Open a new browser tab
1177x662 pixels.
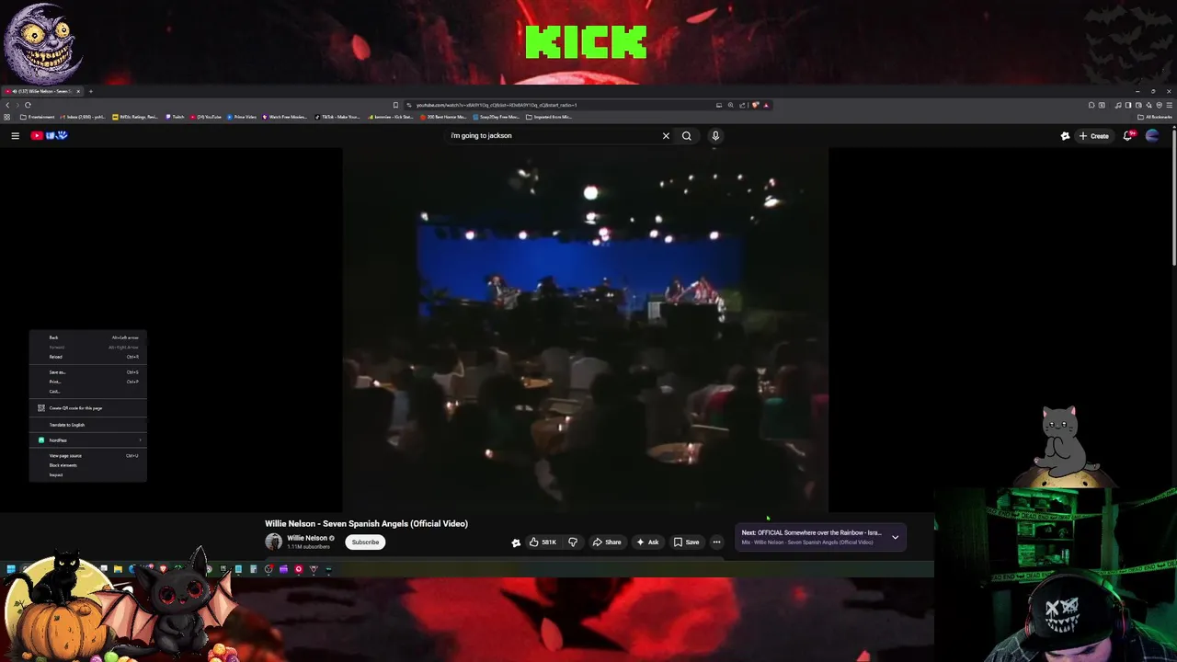(x=90, y=91)
